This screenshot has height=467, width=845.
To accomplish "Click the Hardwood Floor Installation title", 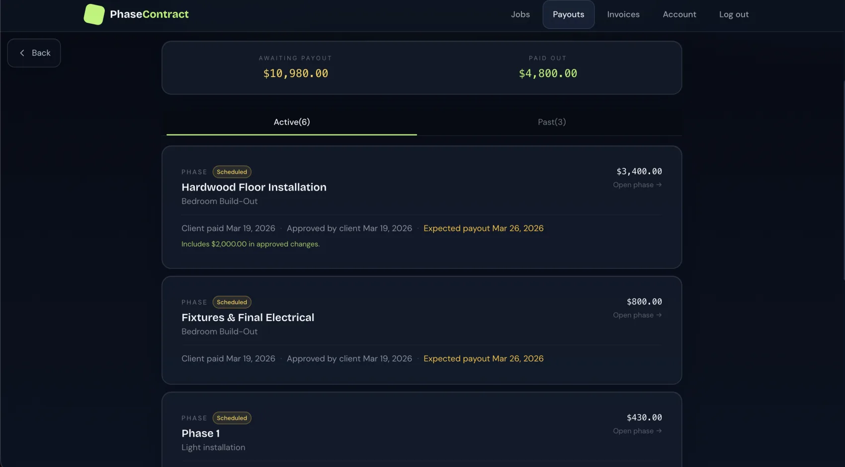I will click(253, 188).
